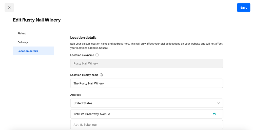Click the Location display name label

[x=84, y=75]
